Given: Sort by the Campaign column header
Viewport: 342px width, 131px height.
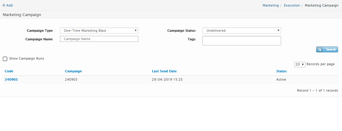Looking at the screenshot, I should pos(73,71).
